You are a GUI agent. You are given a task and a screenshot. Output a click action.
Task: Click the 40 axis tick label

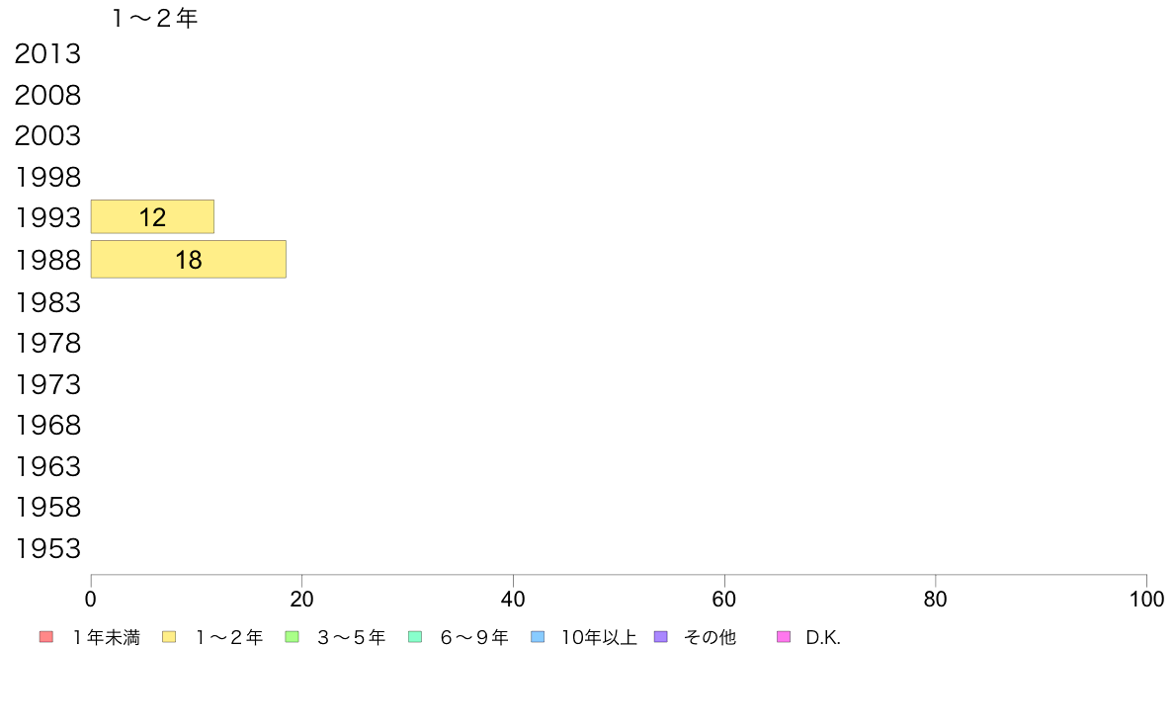point(513,599)
